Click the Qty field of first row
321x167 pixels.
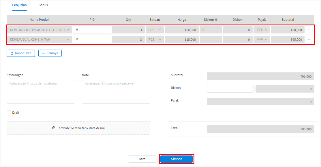click(x=128, y=30)
